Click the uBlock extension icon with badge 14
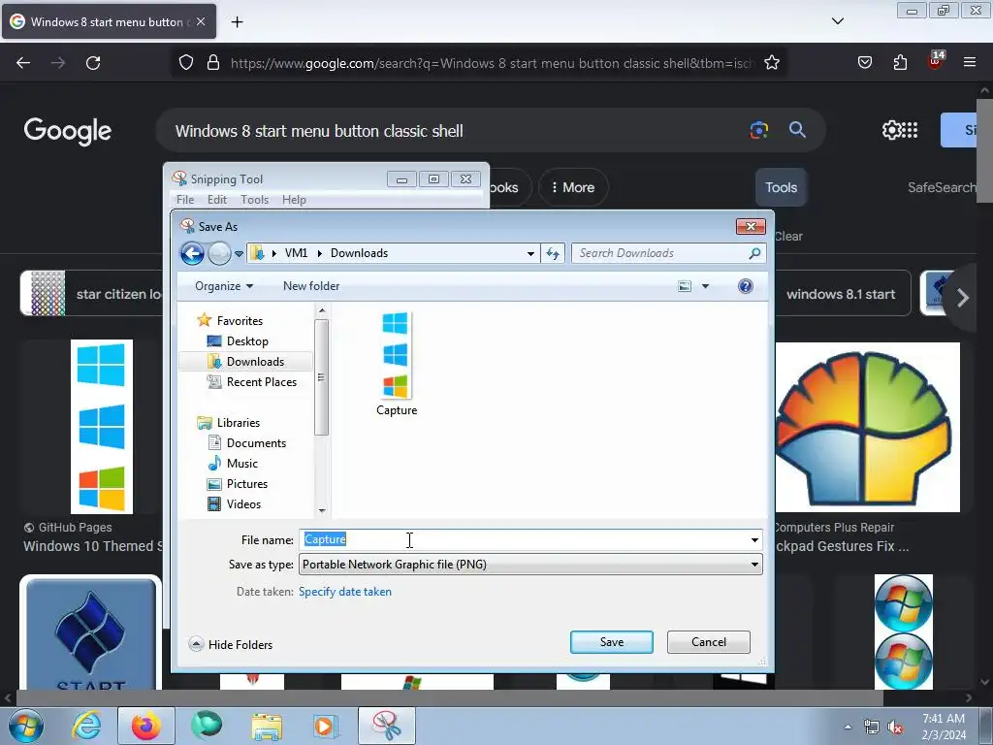Viewport: 993px width, 745px height. tap(936, 61)
